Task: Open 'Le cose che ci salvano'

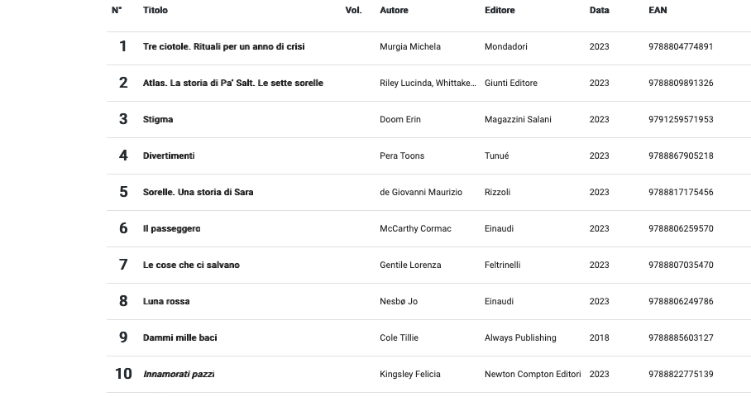Action: pyautogui.click(x=191, y=265)
